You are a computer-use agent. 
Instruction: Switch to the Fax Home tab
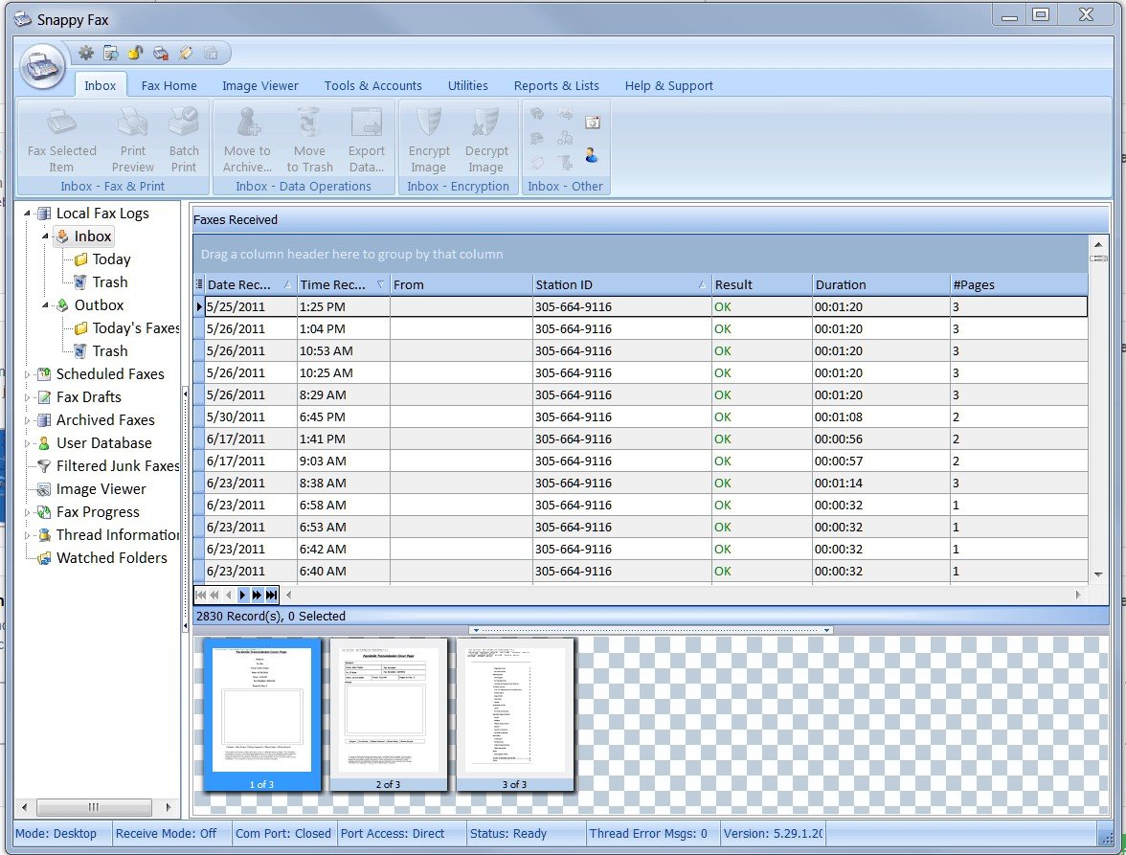click(x=169, y=85)
